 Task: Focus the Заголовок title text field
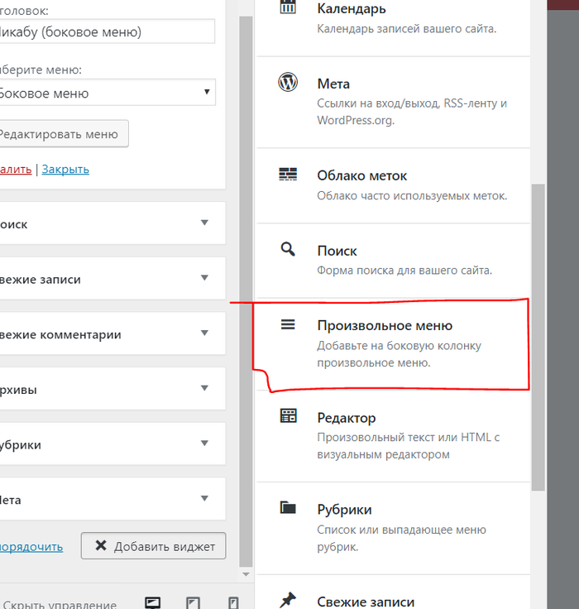coord(106,32)
